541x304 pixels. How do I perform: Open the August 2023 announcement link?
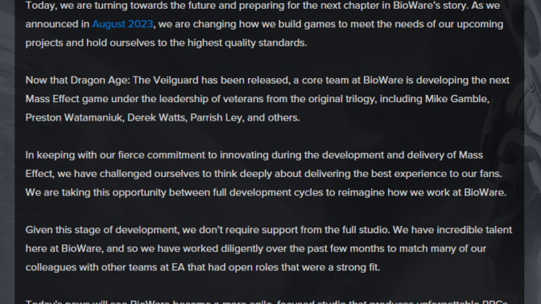tap(123, 24)
